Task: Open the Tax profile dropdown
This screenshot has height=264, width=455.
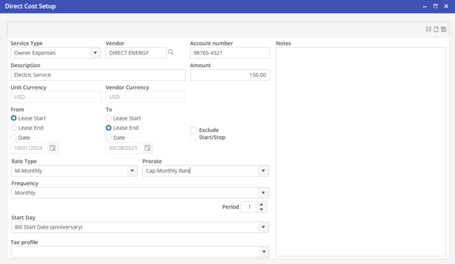Action: pos(263,252)
